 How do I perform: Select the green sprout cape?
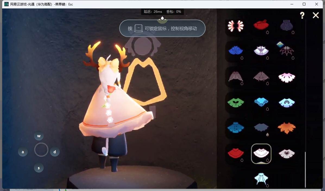click(x=236, y=102)
